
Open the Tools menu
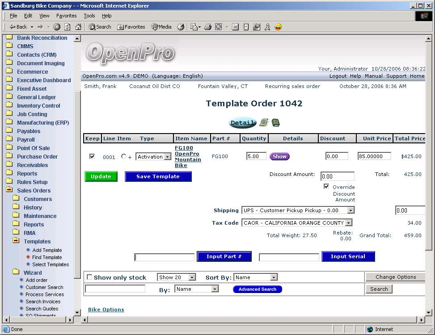coord(89,16)
